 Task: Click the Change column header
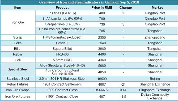[x=125, y=8]
